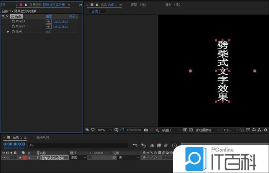Viewport: 269px width, 173px height.
Task: Click the 关于 link for CC Split
Action: click(73, 17)
